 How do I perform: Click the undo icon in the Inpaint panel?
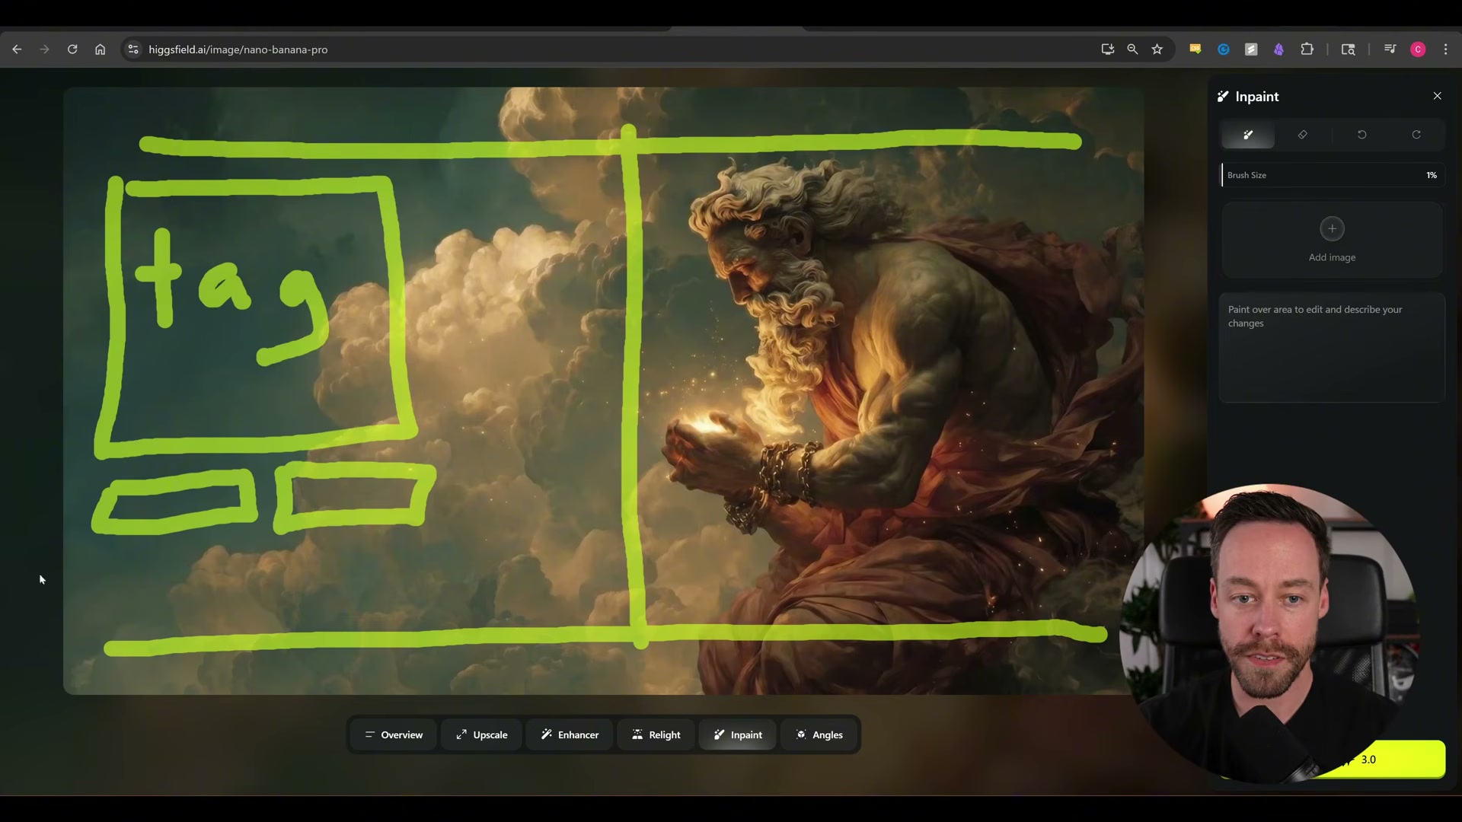(1361, 135)
